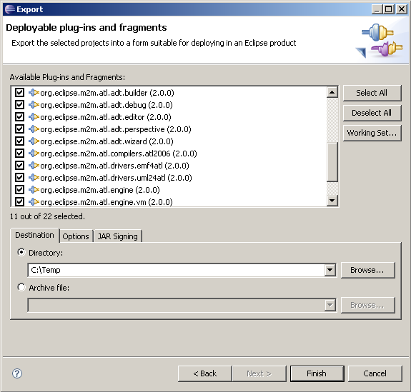Click the Deselect All button
This screenshot has height=392, width=411.
(x=372, y=113)
